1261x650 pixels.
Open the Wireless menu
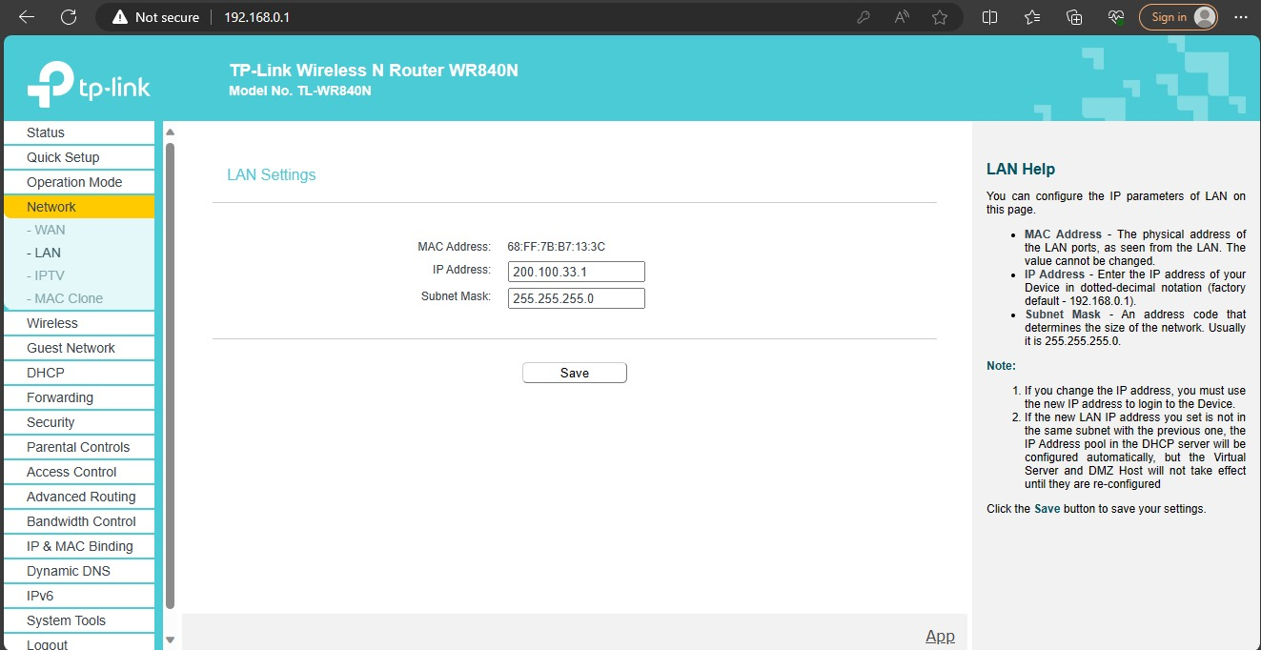[x=79, y=323]
